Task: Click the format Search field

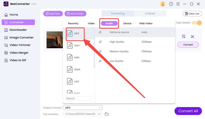Action: [x=79, y=98]
